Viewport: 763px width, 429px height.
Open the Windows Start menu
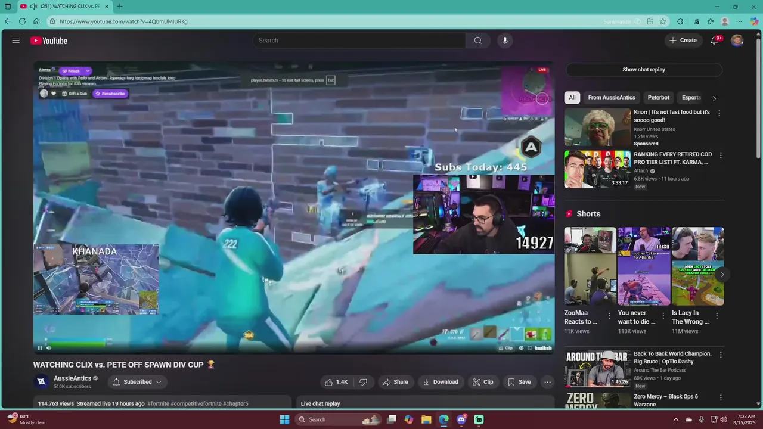pyautogui.click(x=285, y=419)
